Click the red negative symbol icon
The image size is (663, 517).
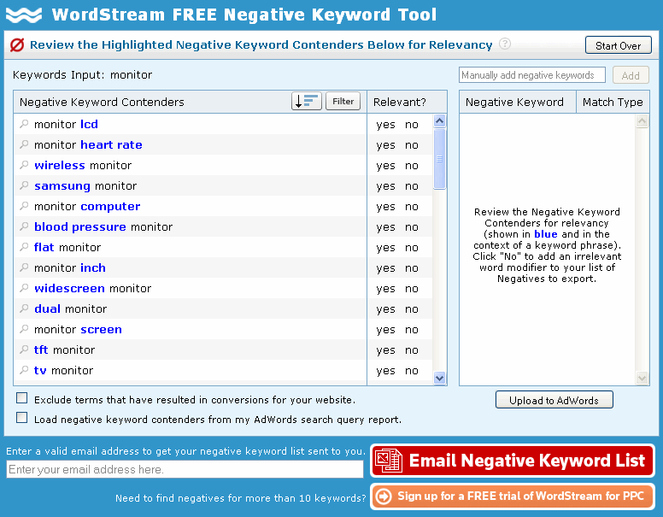[17, 44]
